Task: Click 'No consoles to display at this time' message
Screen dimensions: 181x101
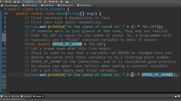Action: point(12,99)
